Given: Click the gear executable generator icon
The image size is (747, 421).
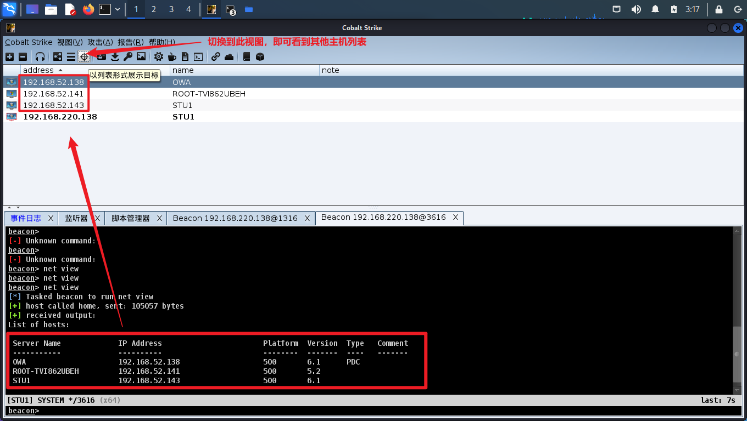Looking at the screenshot, I should click(159, 56).
